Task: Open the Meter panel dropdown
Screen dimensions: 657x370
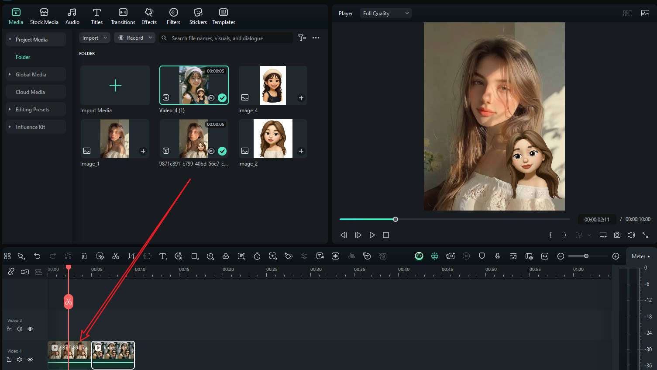Action: [x=641, y=256]
